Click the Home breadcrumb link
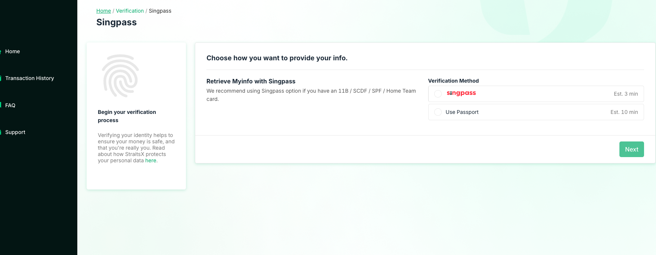 103,11
